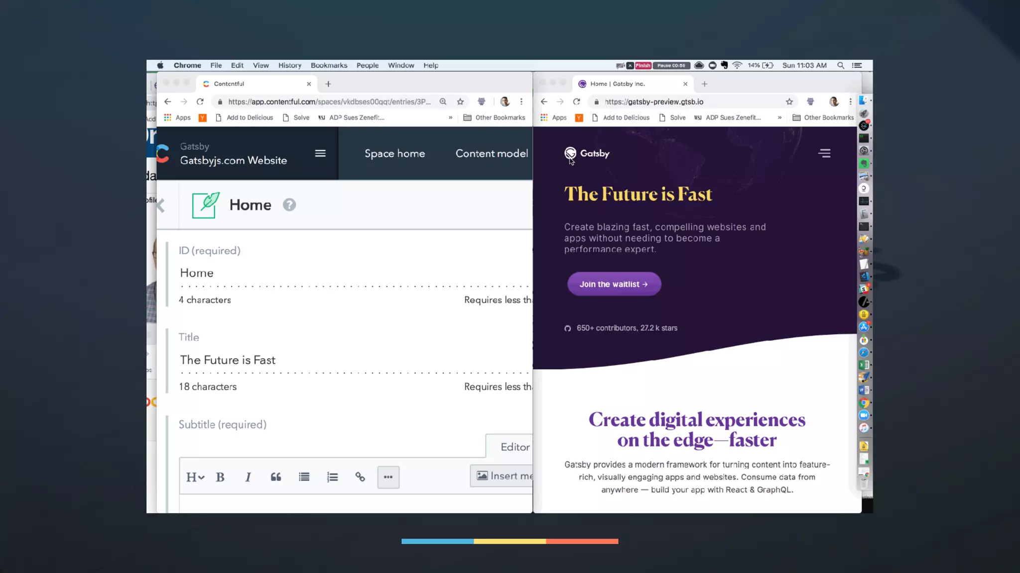1020x573 pixels.
Task: Open macOS Spotlight search icon
Action: coord(841,65)
